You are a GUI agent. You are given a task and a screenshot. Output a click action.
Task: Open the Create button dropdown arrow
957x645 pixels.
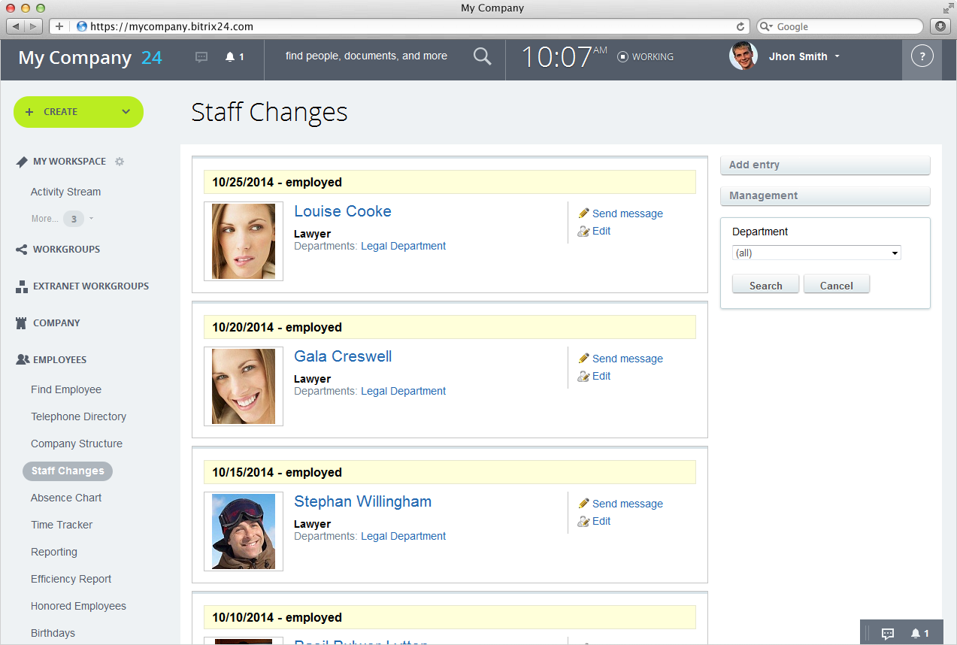tap(126, 112)
